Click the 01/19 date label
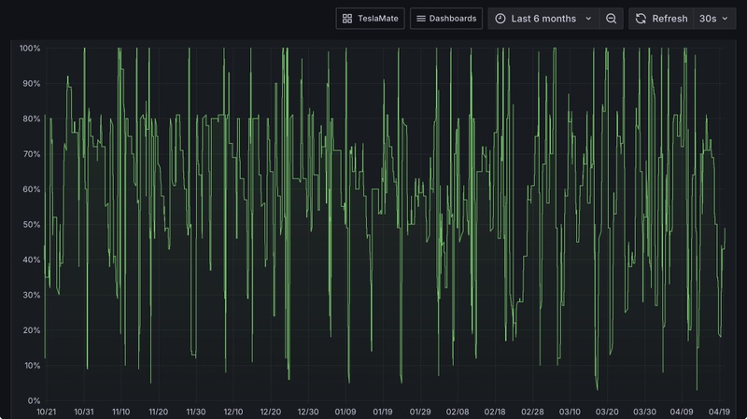747x419 pixels. coord(383,412)
